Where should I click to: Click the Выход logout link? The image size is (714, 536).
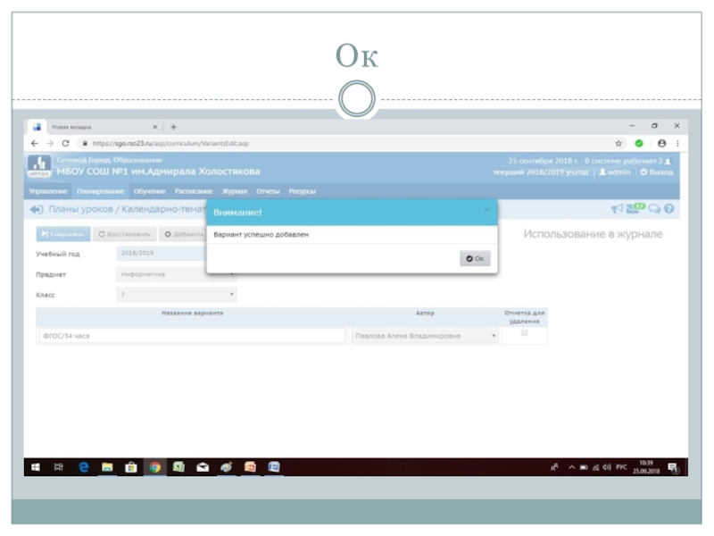click(x=656, y=172)
